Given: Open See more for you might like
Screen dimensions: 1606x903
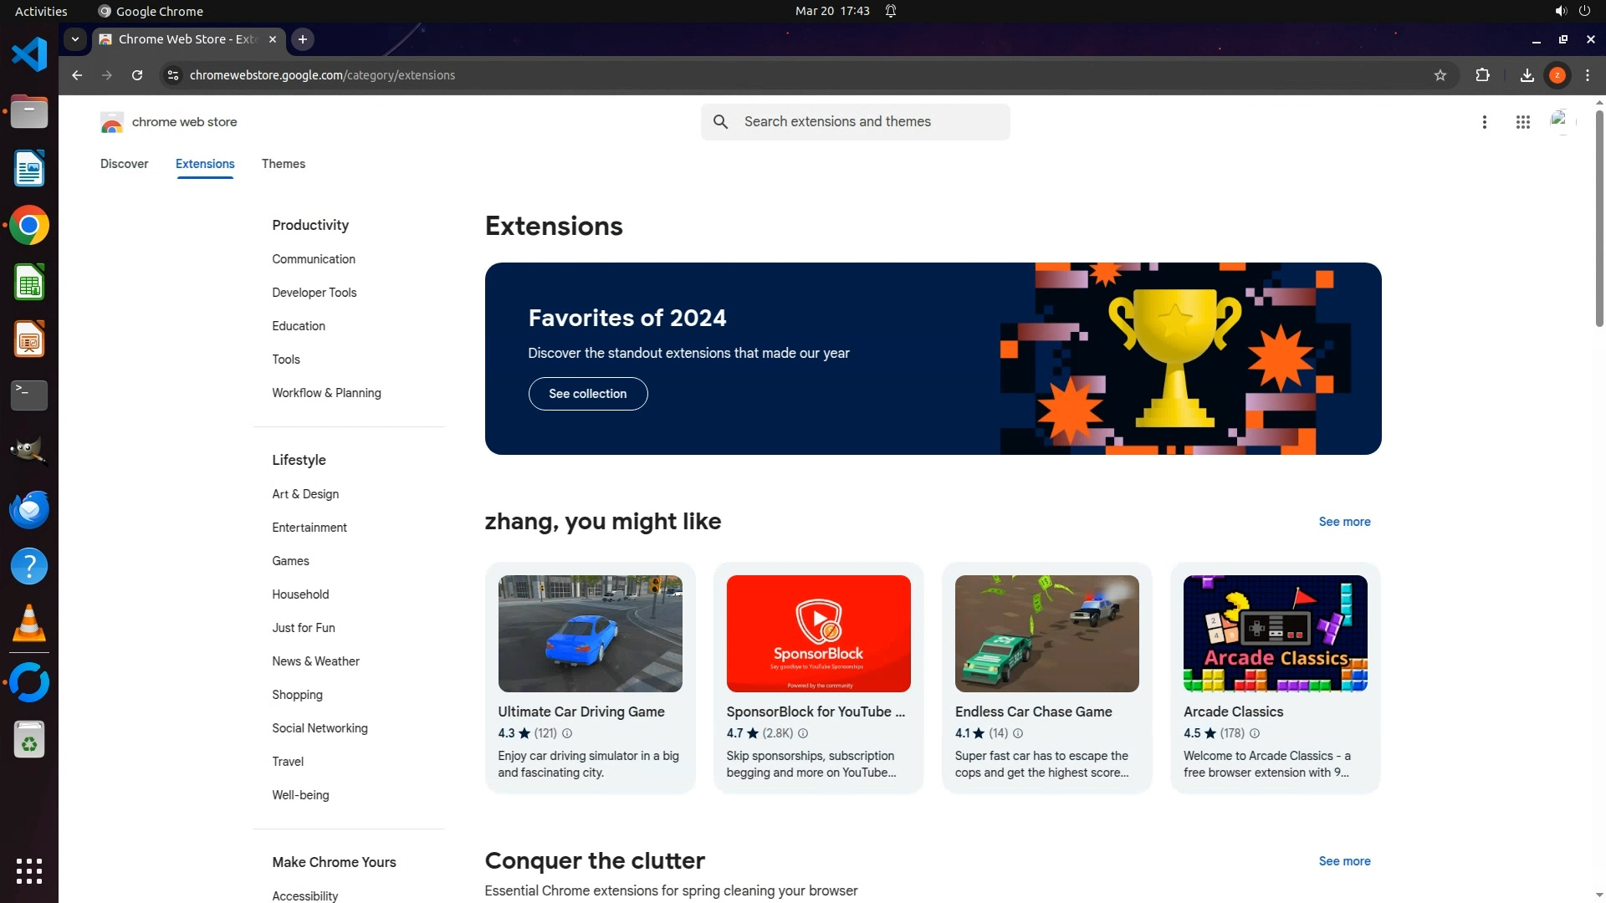Looking at the screenshot, I should coord(1344,522).
